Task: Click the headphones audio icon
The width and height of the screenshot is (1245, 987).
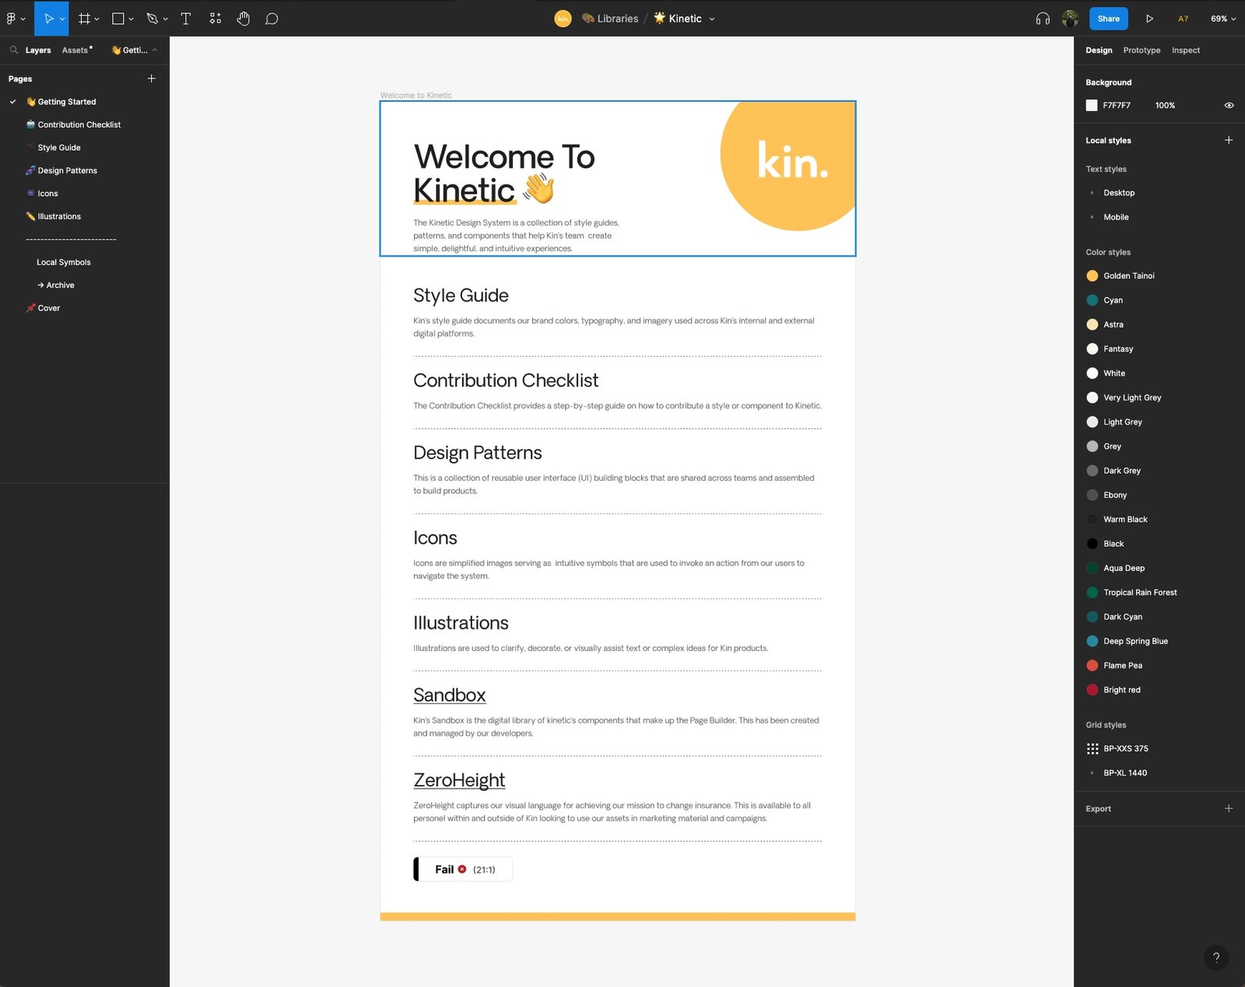Action: [1043, 19]
